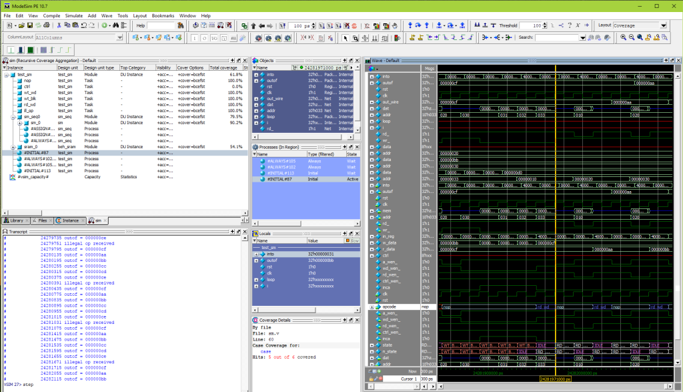The height and width of the screenshot is (392, 683).
Task: Click the Find icon (binoculars) in main toolbar
Action: pyautogui.click(x=115, y=27)
